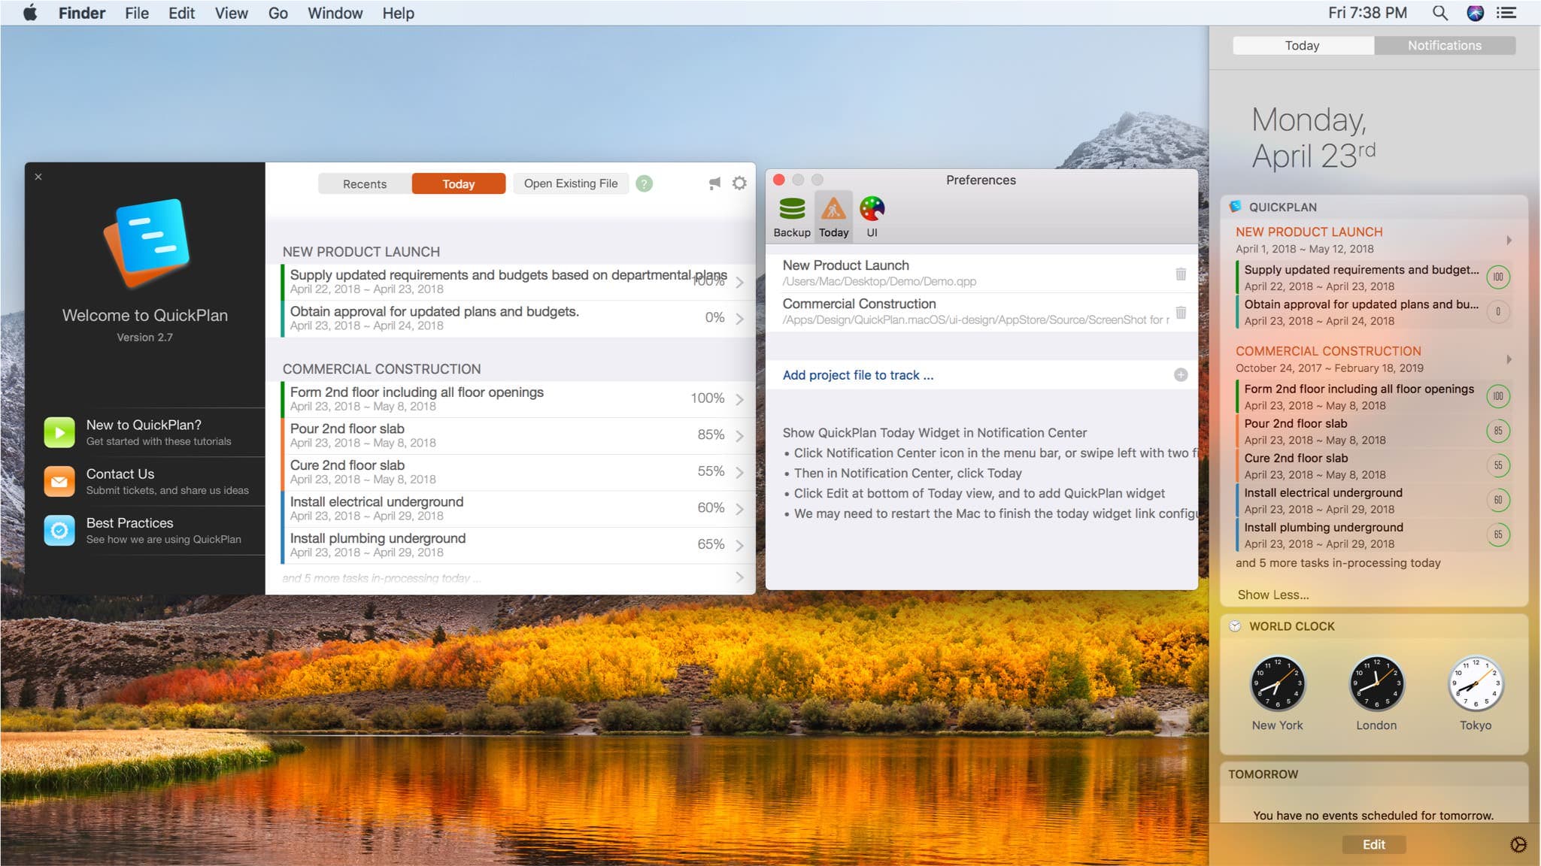Click the megaphone announcements icon
This screenshot has height=866, width=1541.
point(714,183)
